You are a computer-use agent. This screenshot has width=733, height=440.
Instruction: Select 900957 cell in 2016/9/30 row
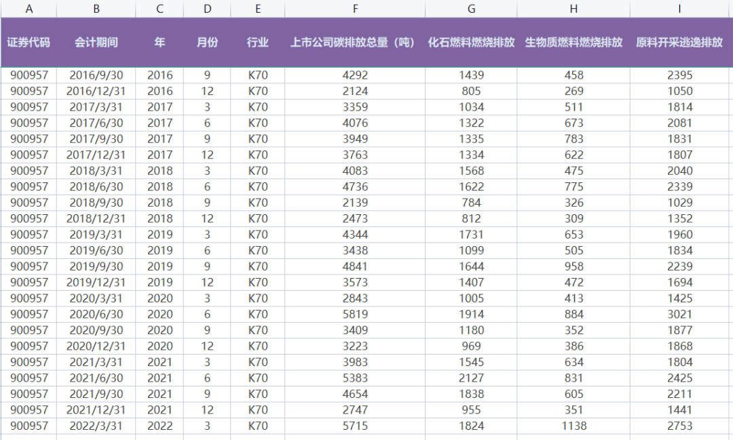coord(29,75)
